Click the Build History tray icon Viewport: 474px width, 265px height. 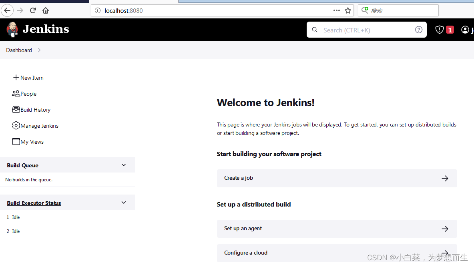click(16, 109)
